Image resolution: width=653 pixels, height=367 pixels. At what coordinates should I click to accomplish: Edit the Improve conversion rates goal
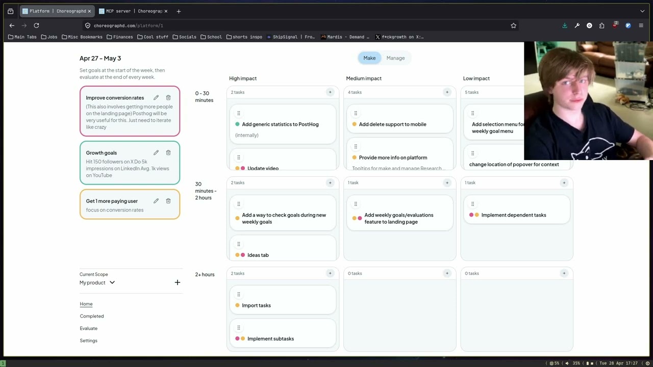click(x=156, y=97)
